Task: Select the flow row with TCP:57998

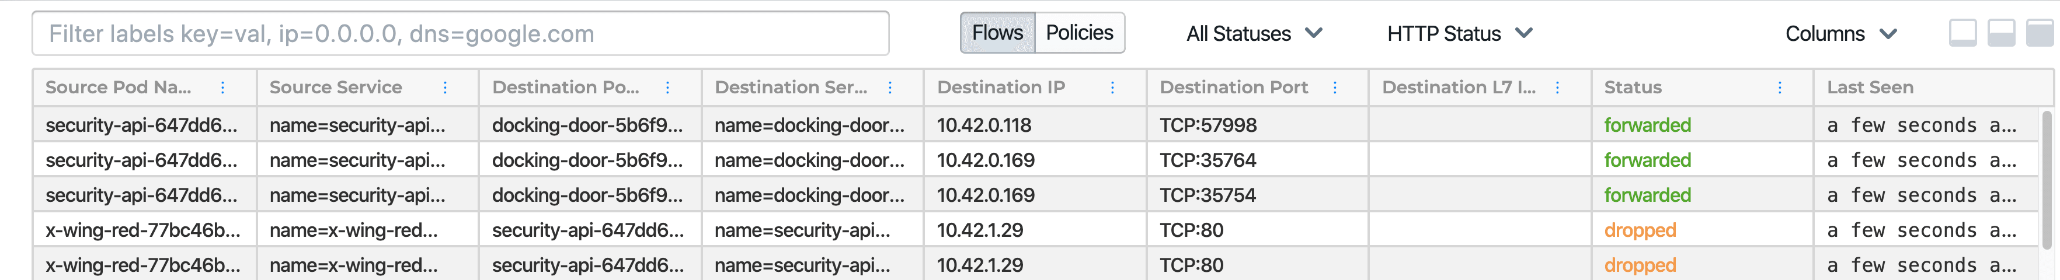Action: pos(1035,125)
